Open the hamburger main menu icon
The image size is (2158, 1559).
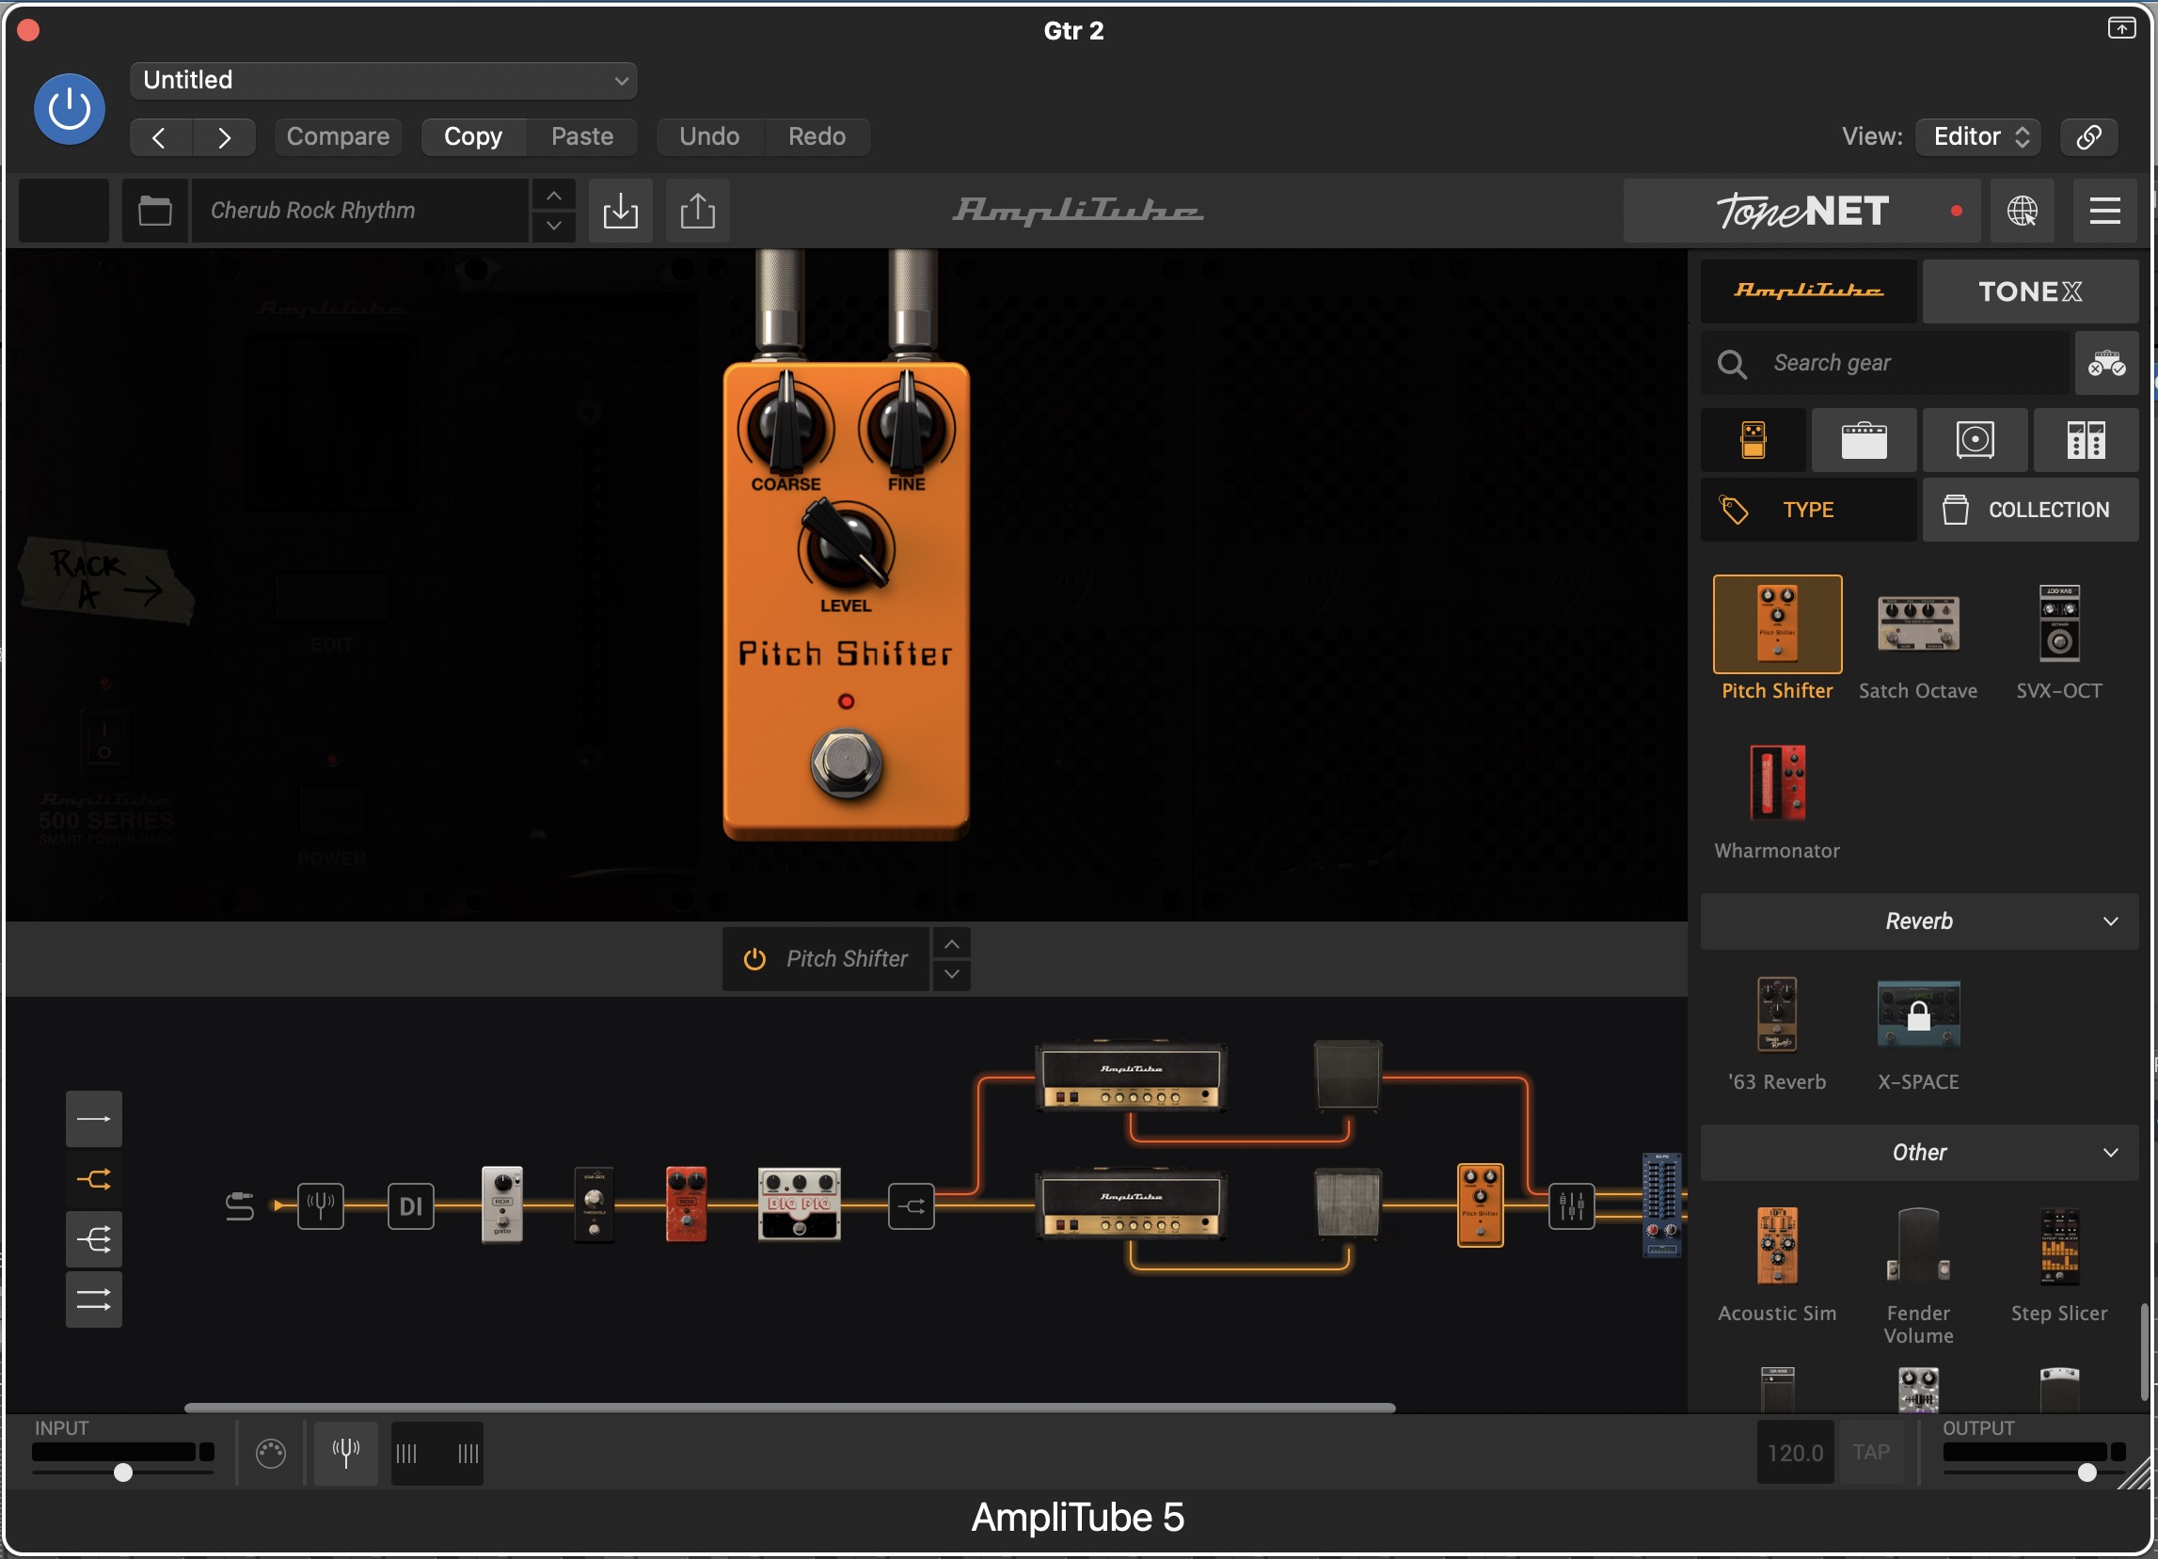click(2103, 211)
